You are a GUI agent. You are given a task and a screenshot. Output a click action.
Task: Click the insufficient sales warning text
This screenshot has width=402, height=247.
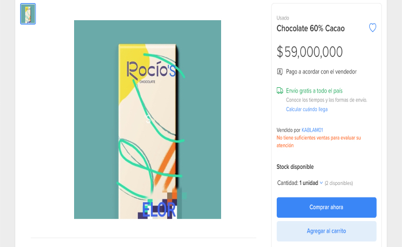319,141
